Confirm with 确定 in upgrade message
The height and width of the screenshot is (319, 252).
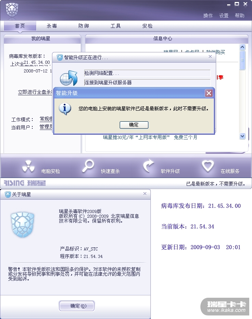(x=134, y=125)
